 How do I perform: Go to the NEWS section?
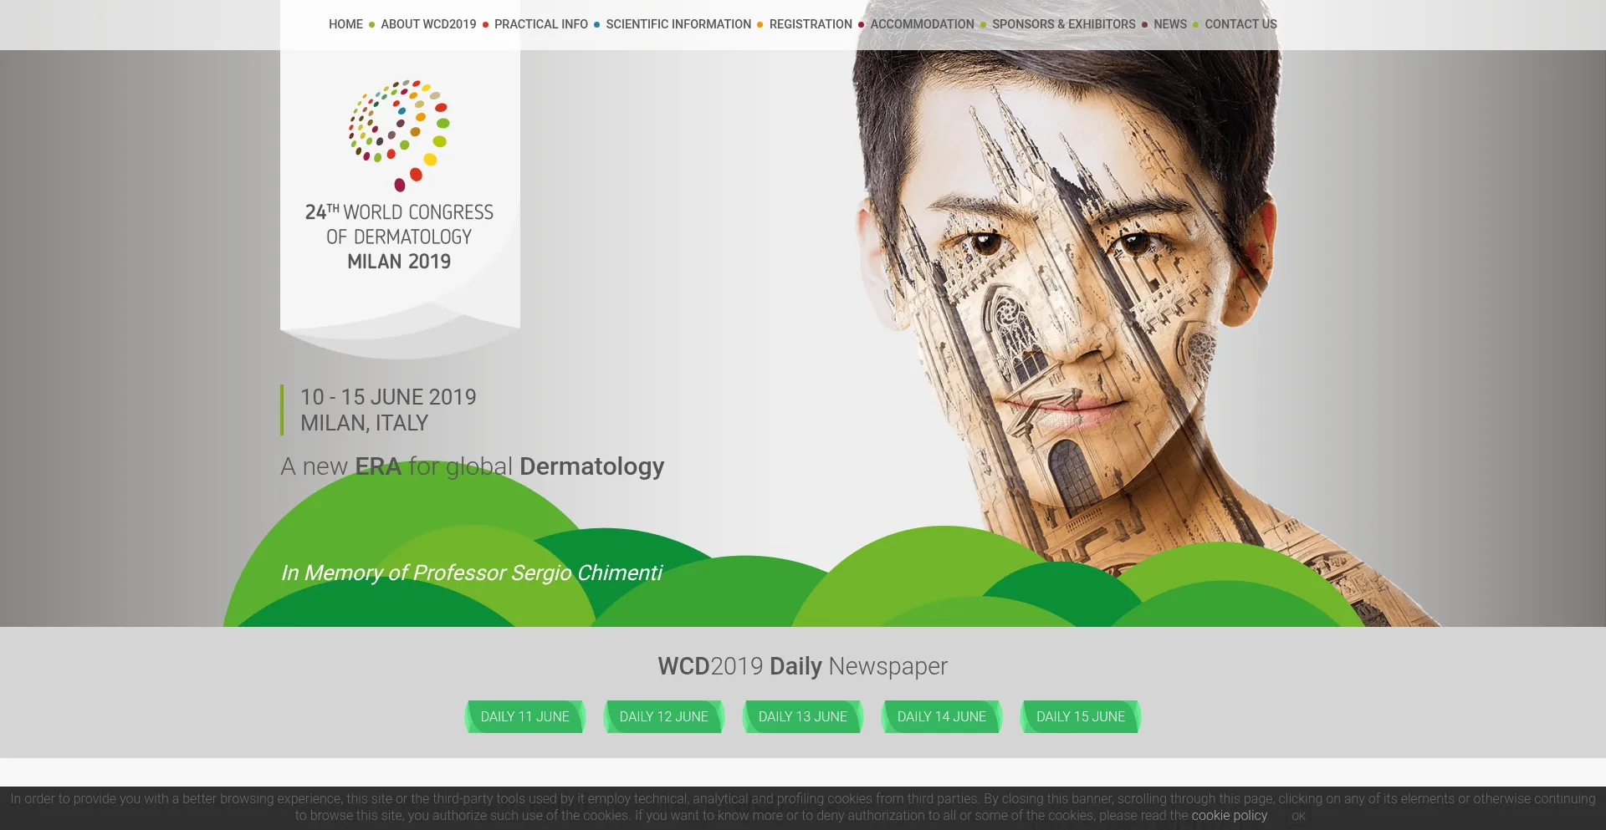[x=1170, y=24]
